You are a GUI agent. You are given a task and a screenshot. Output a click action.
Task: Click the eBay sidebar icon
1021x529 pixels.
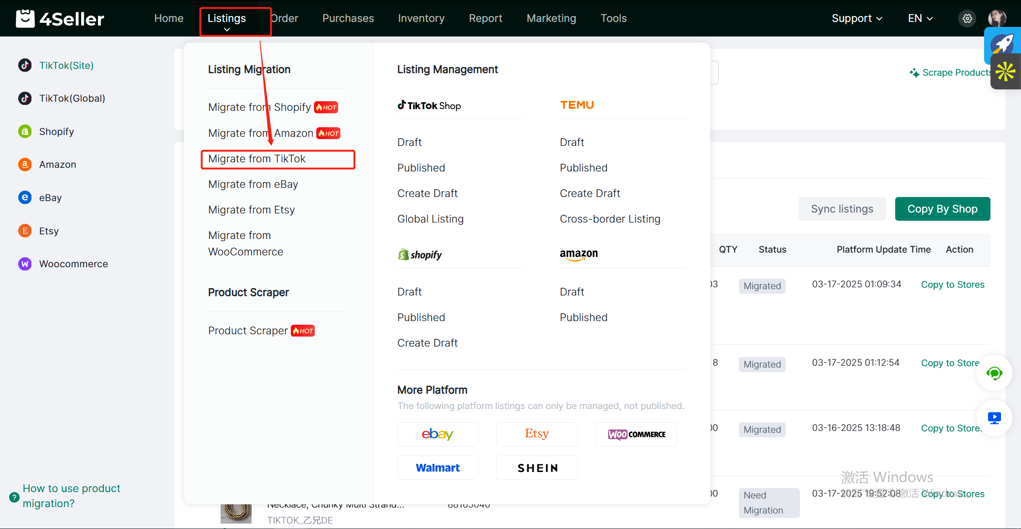(25, 197)
